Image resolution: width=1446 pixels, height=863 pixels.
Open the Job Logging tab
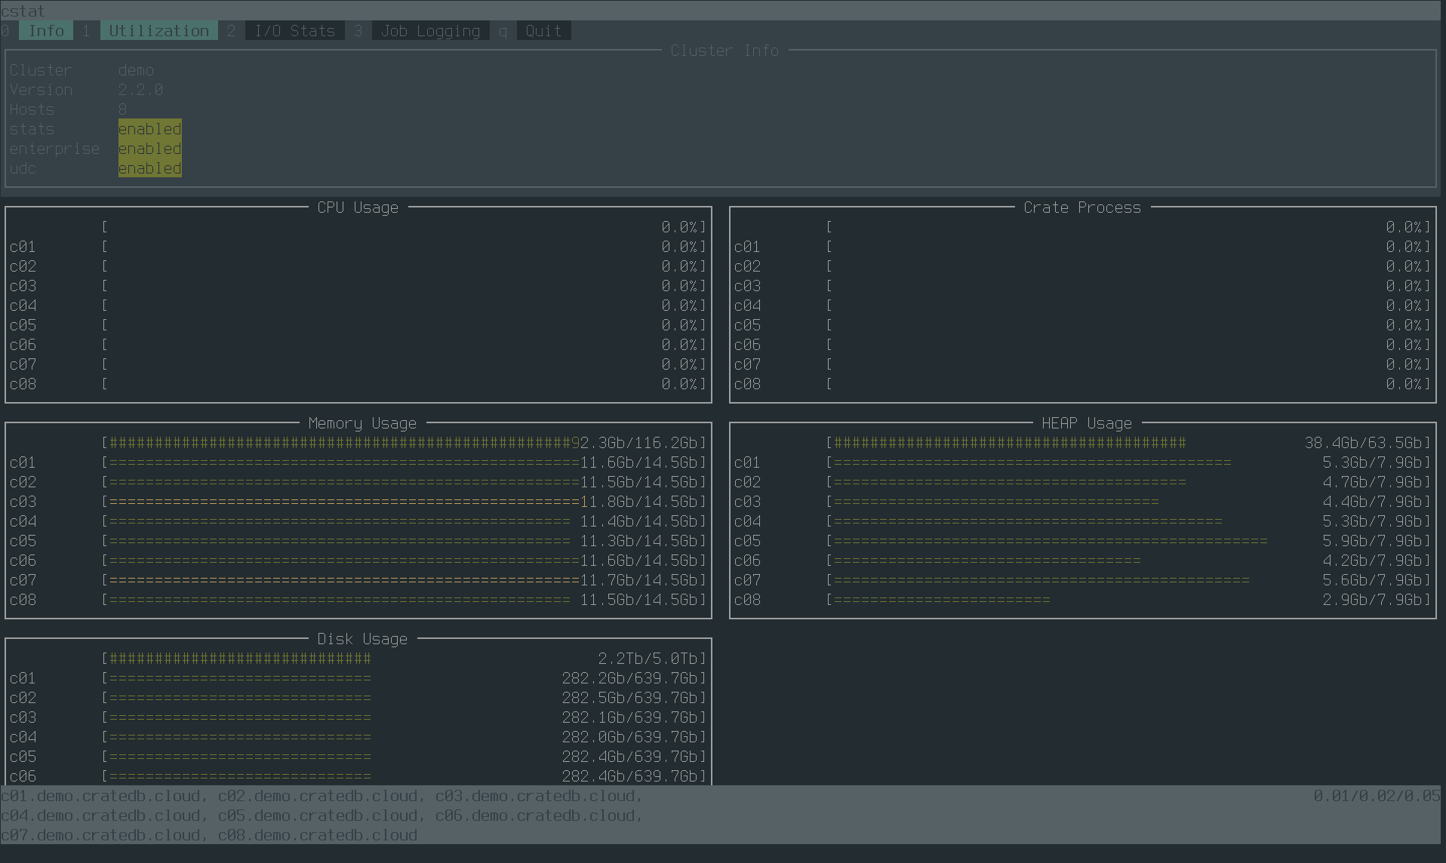click(430, 31)
